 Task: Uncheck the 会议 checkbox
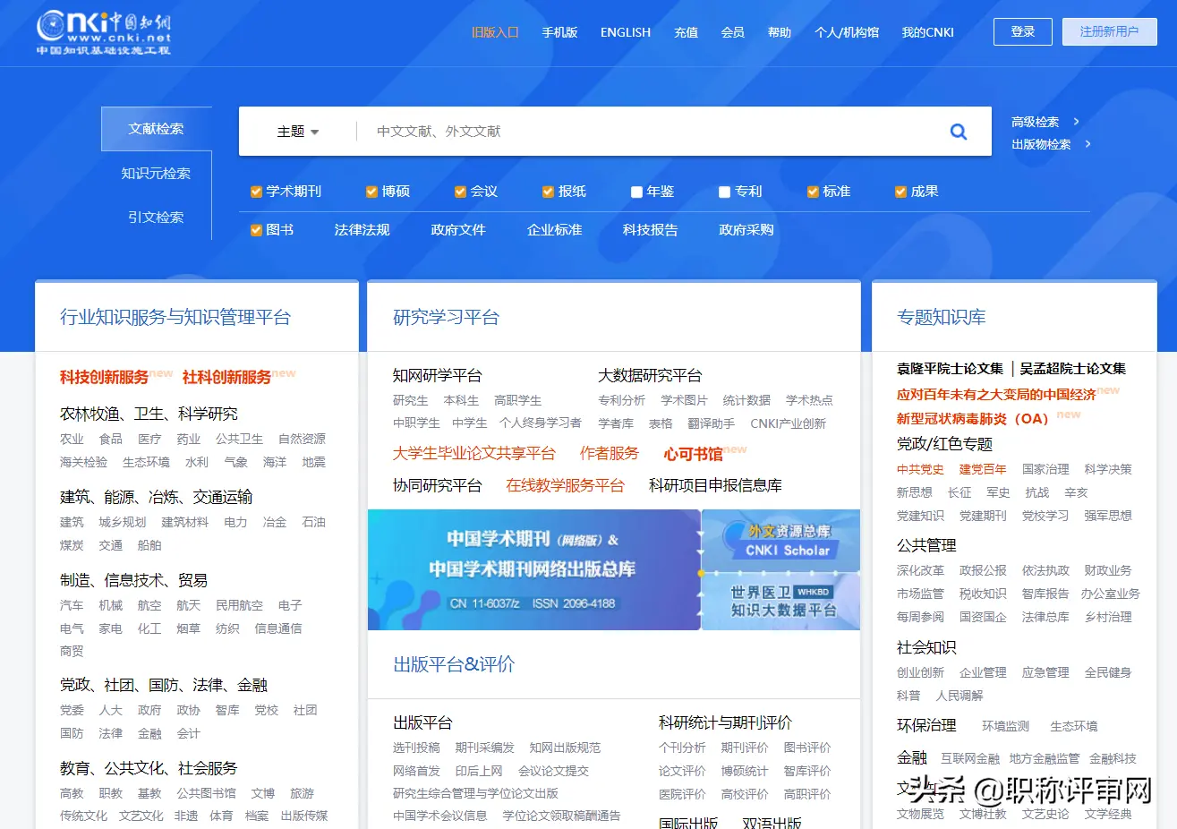pyautogui.click(x=460, y=192)
